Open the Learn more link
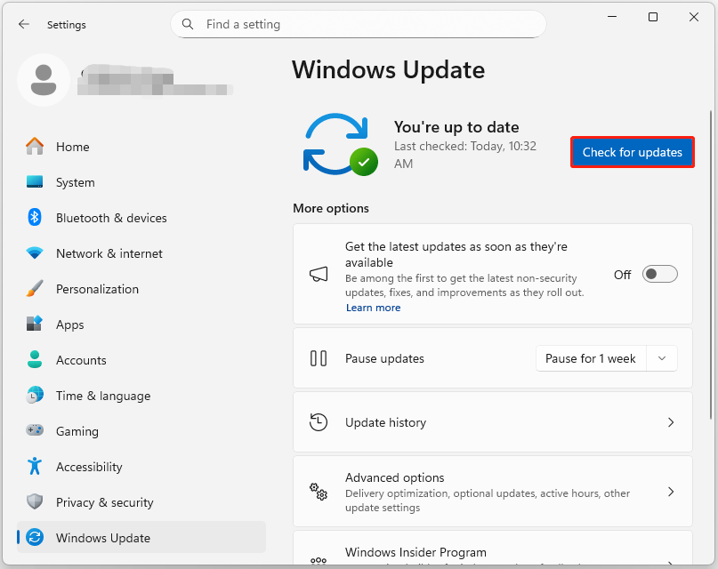The image size is (718, 569). 373,308
